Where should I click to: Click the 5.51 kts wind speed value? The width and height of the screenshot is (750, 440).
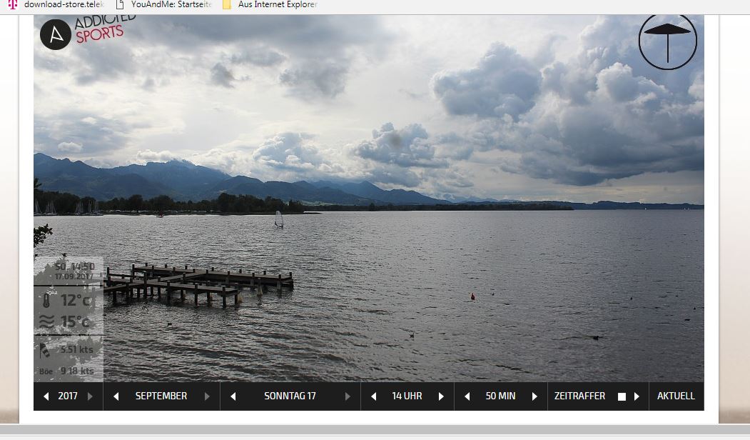(x=76, y=349)
